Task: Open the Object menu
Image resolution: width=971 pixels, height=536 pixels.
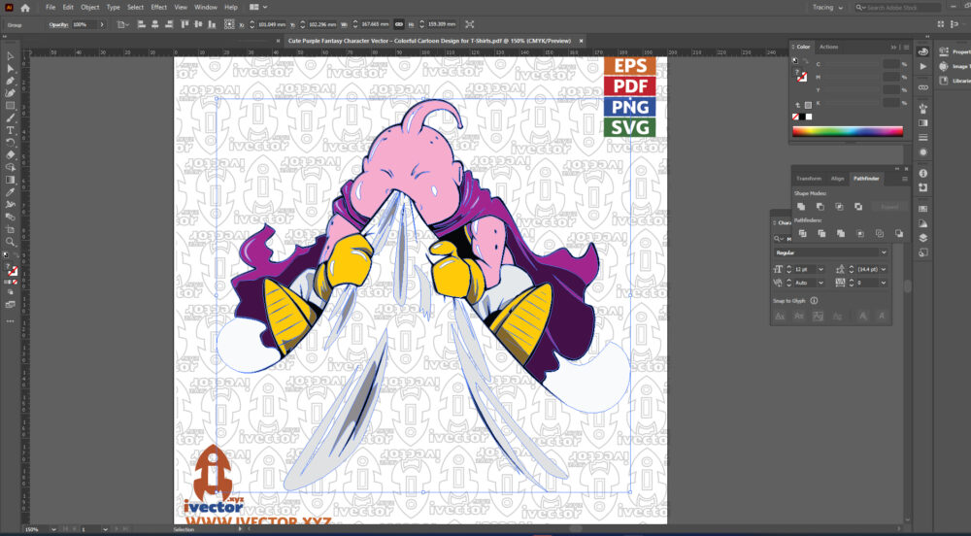Action: (89, 8)
